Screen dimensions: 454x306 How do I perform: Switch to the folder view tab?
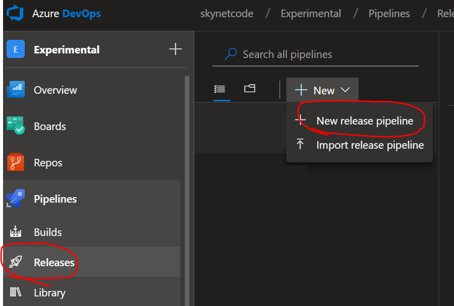click(x=249, y=89)
